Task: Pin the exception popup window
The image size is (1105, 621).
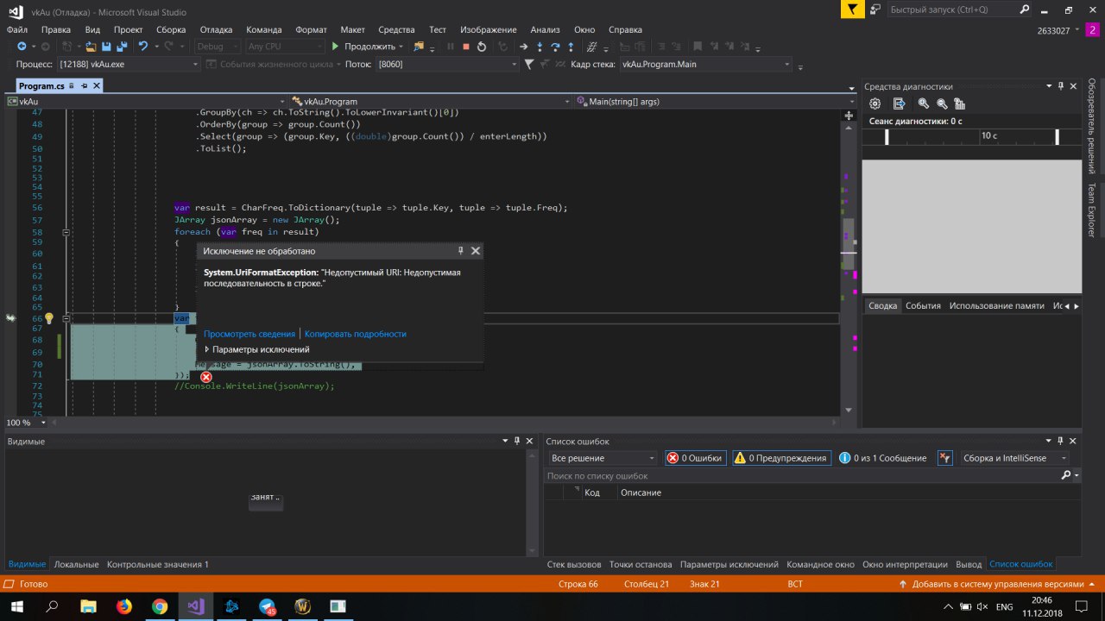Action: pyautogui.click(x=461, y=251)
